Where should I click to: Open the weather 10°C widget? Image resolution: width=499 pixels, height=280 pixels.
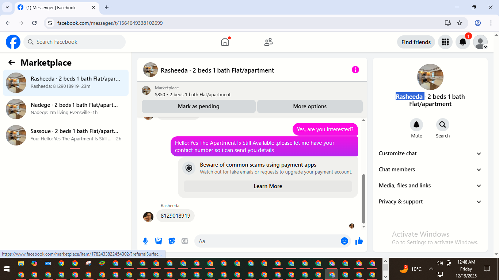pos(411,269)
